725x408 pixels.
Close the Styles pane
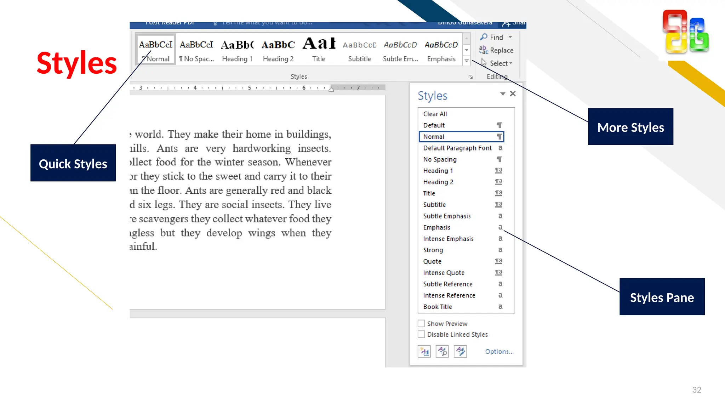pos(513,93)
